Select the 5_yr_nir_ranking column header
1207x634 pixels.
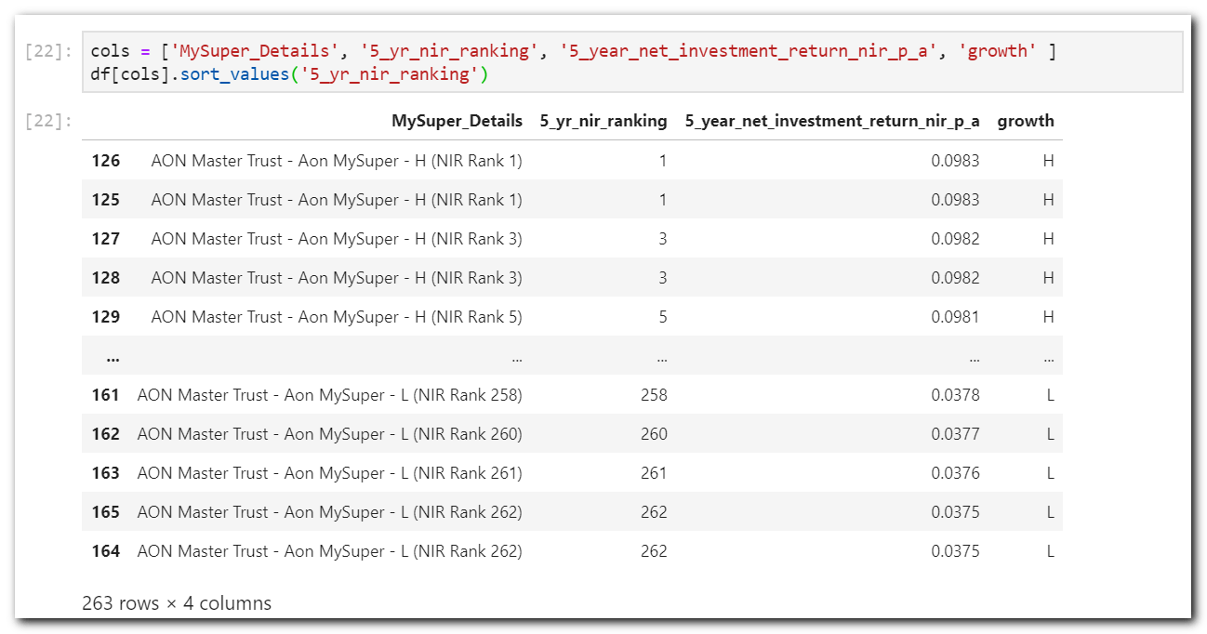603,121
